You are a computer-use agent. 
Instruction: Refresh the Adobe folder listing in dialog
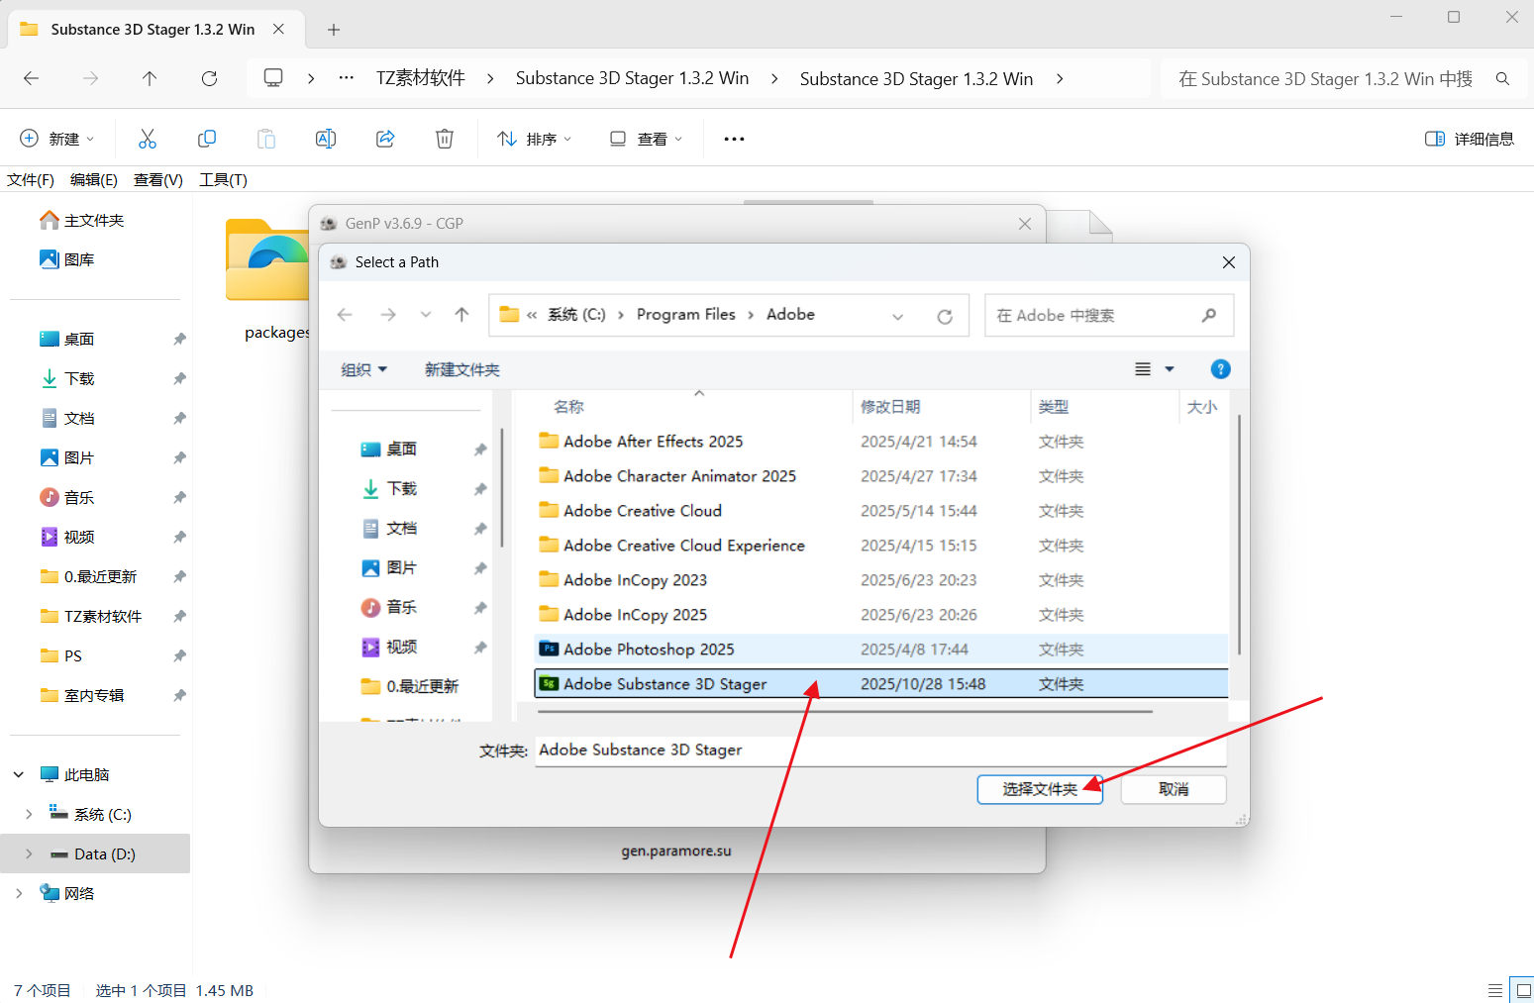945,316
